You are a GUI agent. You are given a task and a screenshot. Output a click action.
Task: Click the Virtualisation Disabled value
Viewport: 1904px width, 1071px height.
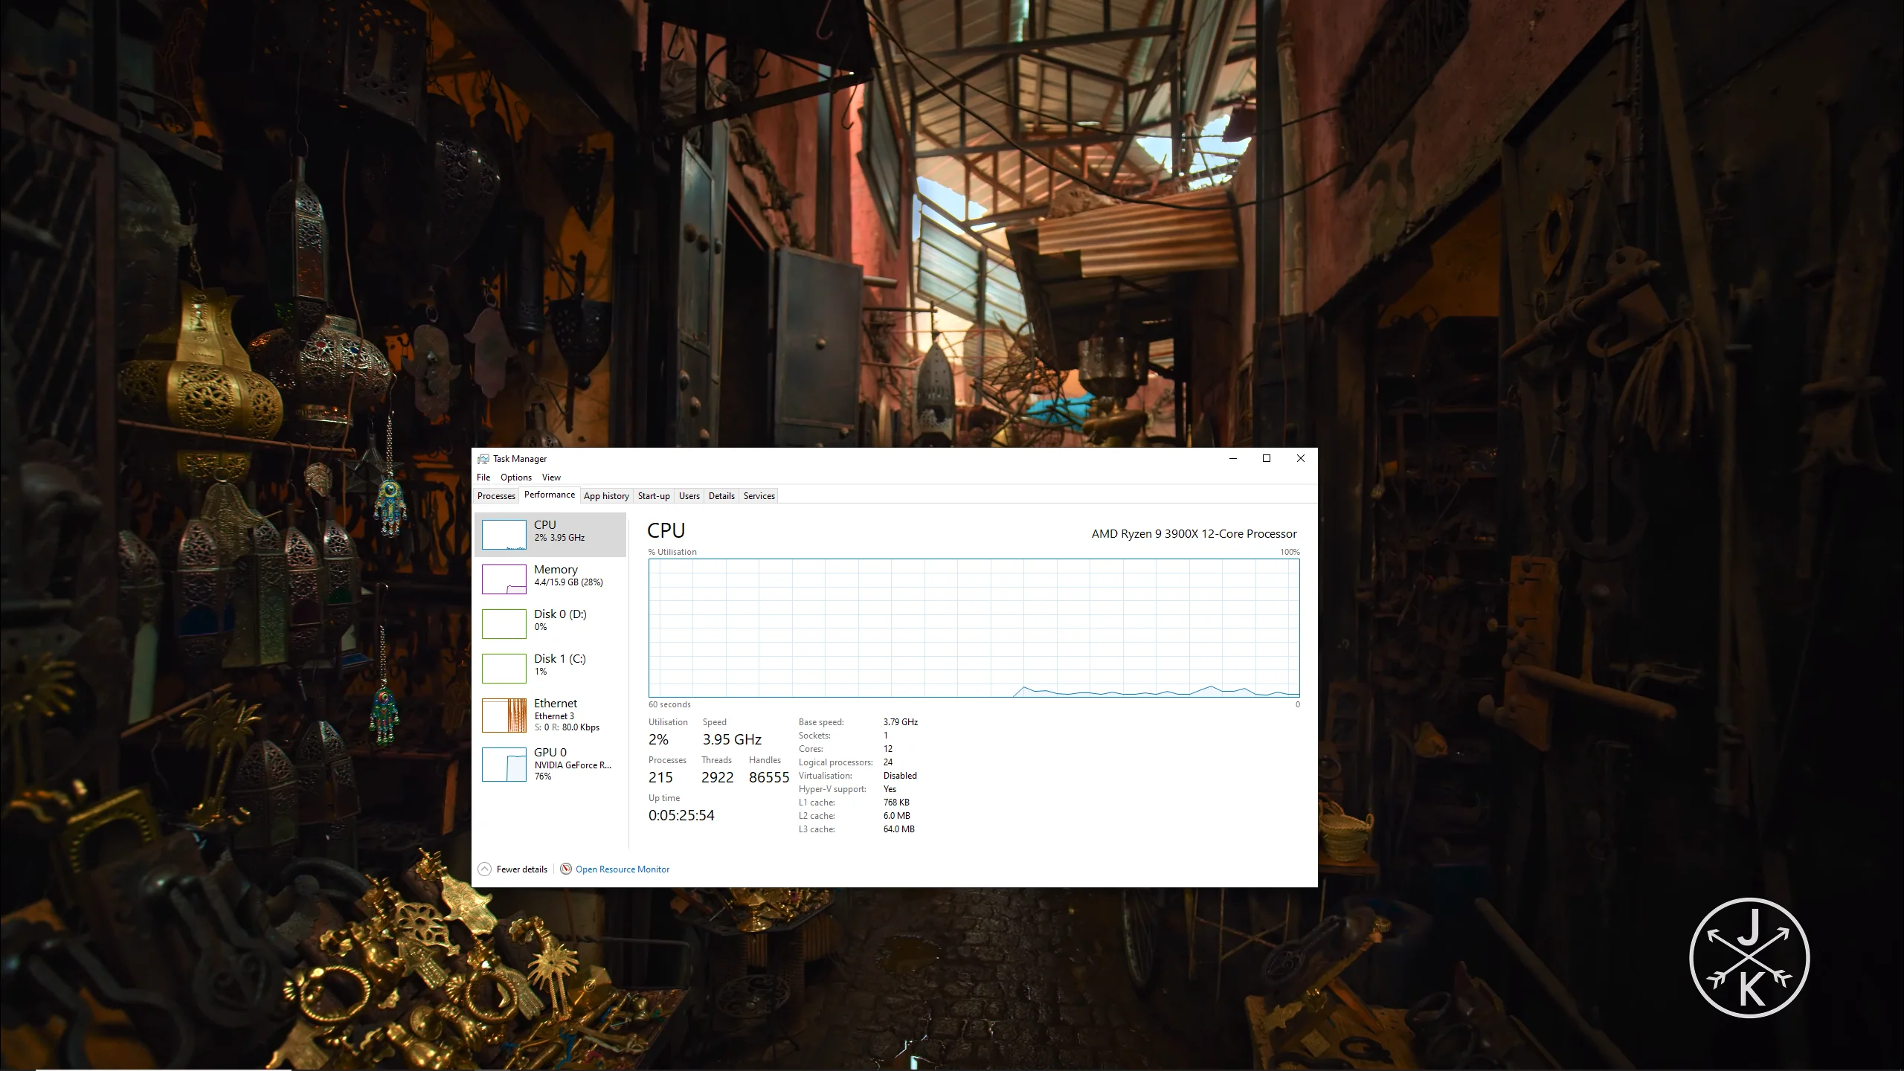(x=900, y=776)
